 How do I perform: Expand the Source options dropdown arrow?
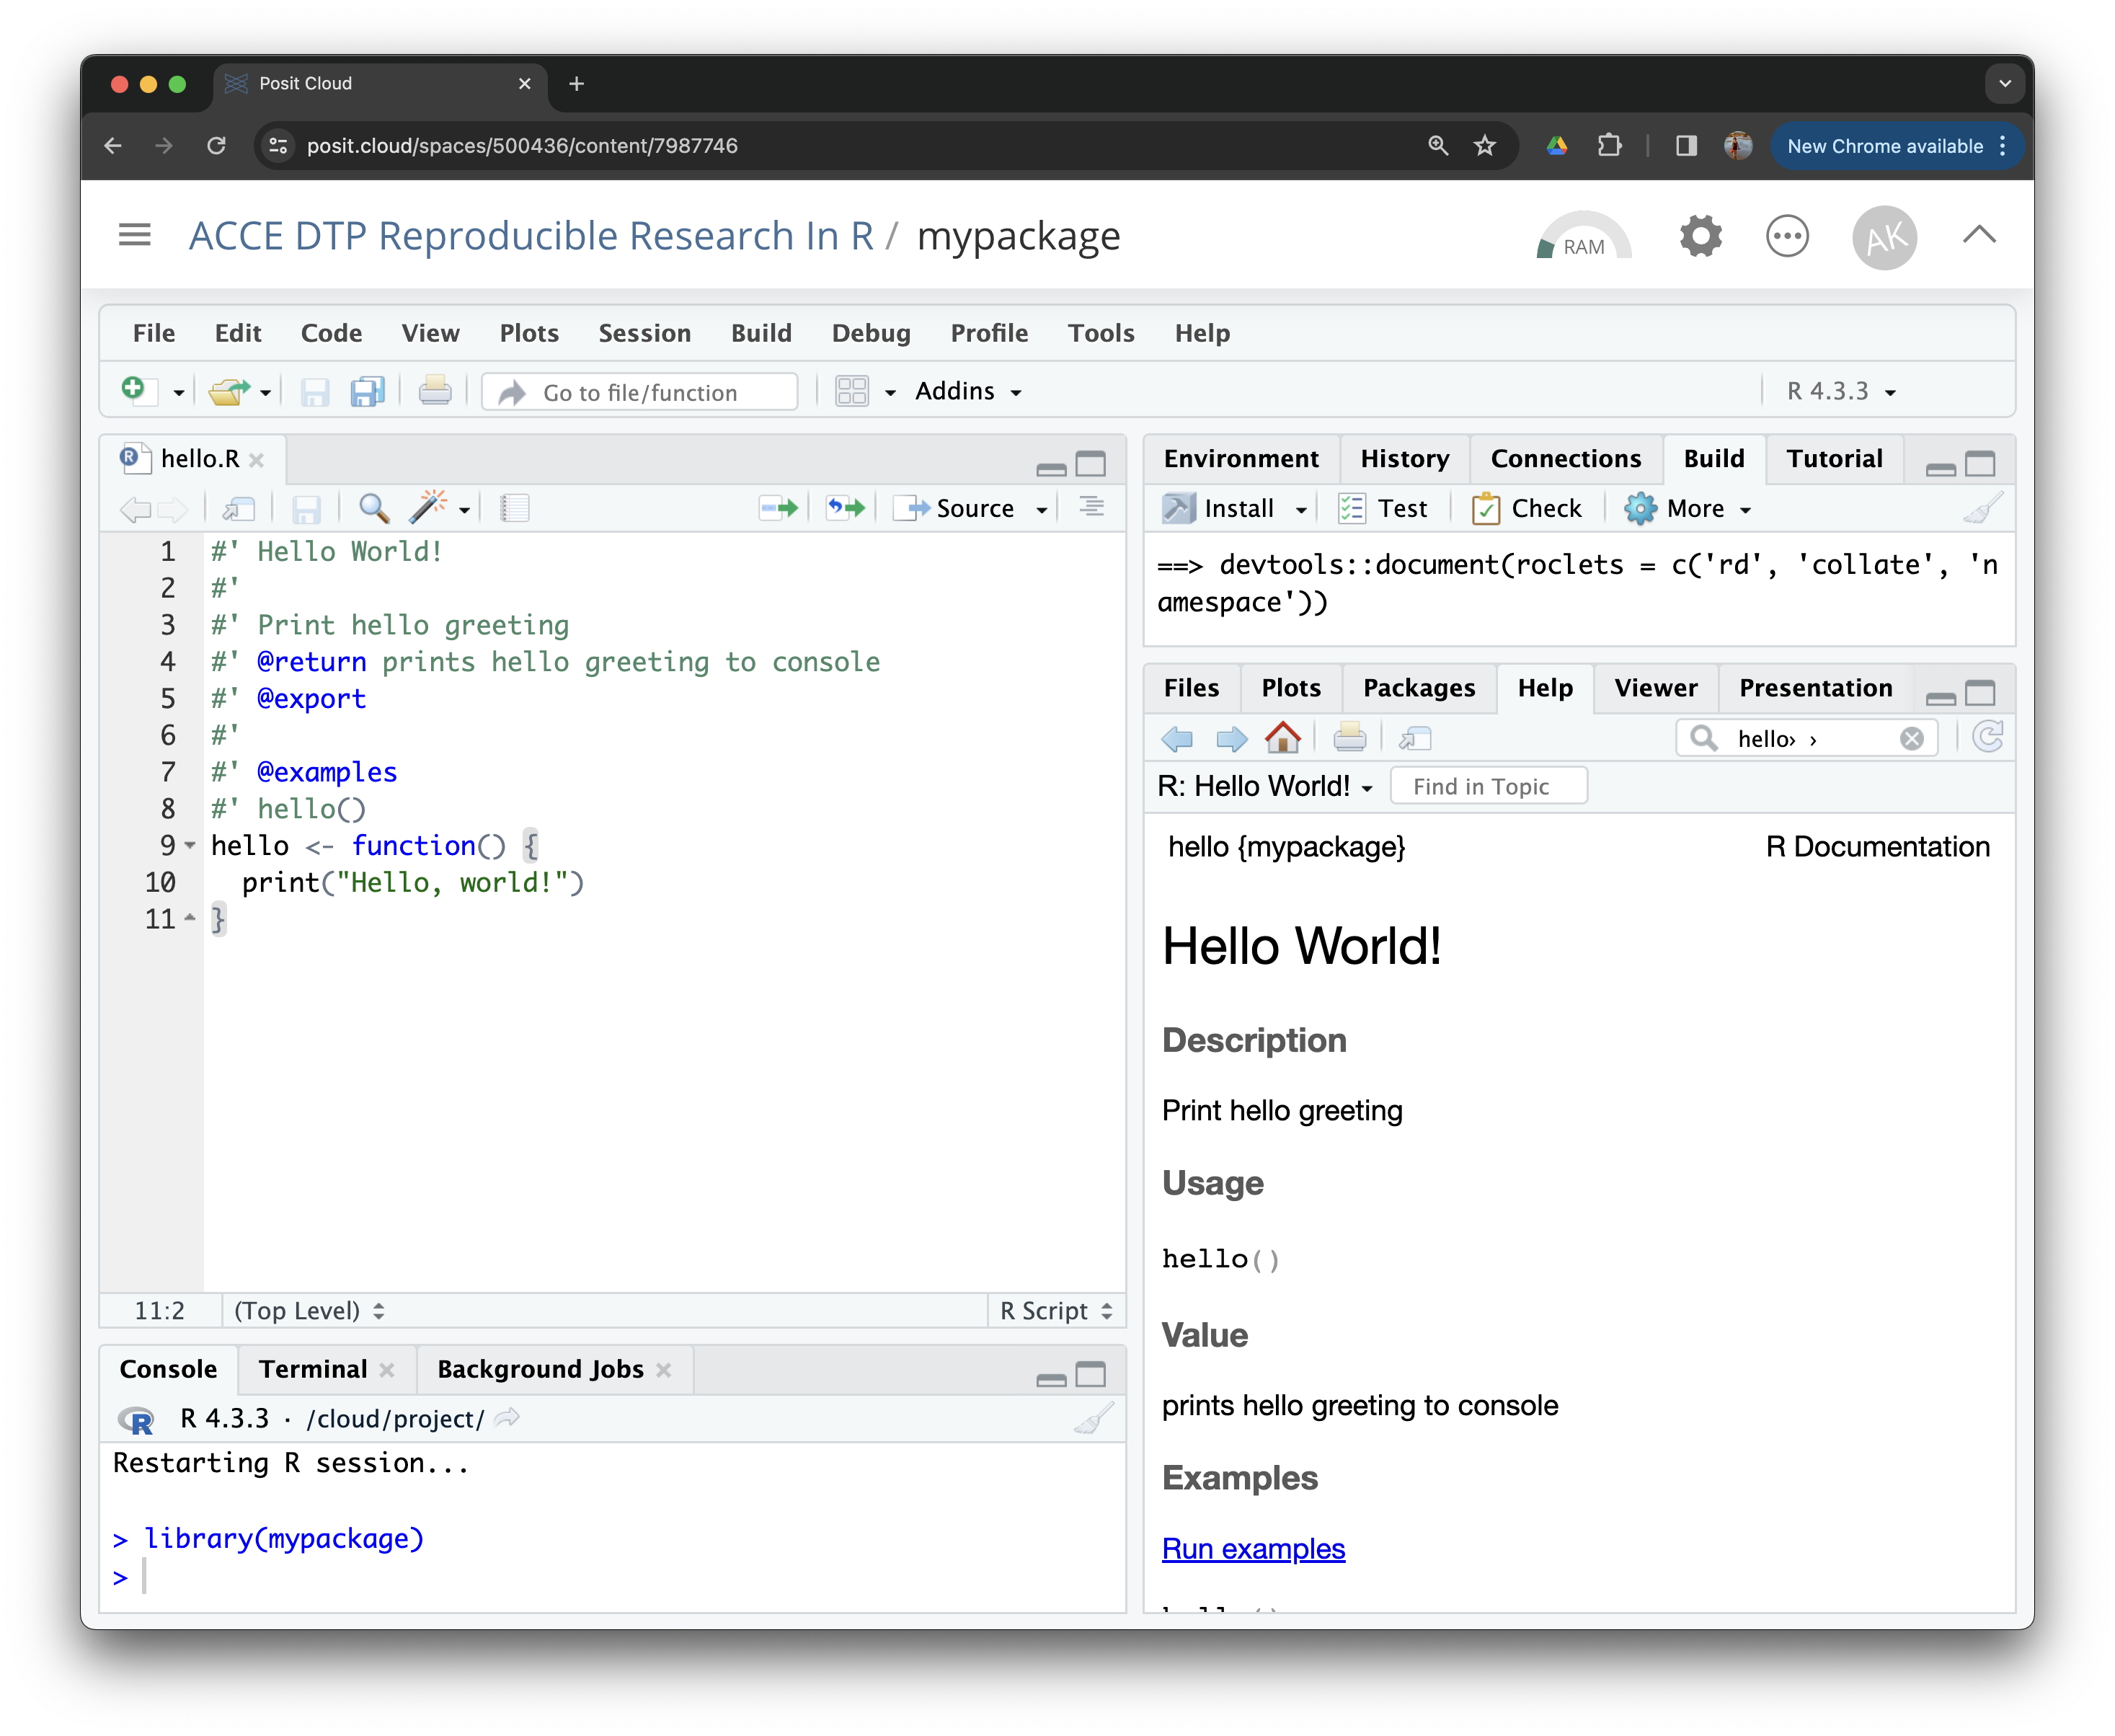click(1042, 510)
